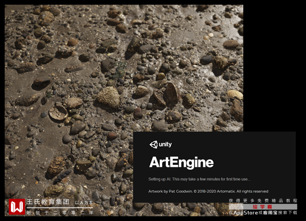Click the Unity cube logo

(x=154, y=145)
